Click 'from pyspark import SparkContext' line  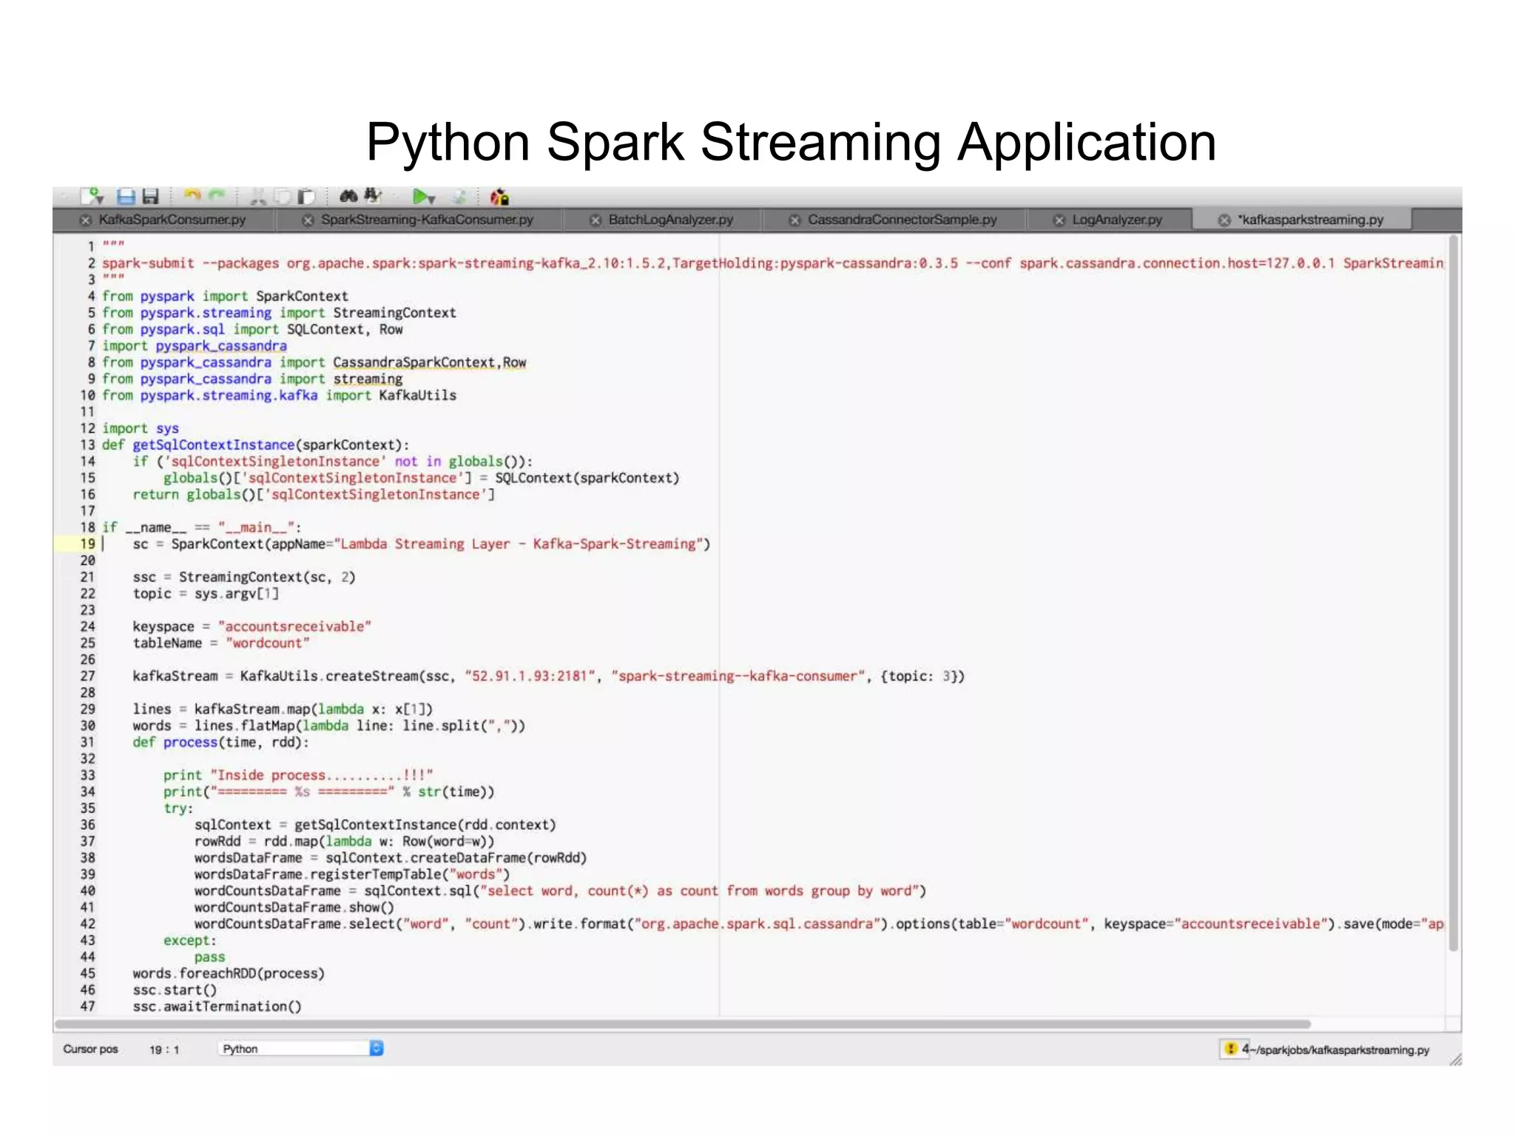click(225, 297)
